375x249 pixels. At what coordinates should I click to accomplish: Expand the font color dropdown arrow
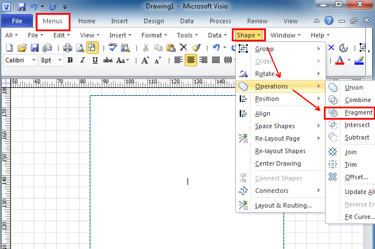[x=349, y=60]
